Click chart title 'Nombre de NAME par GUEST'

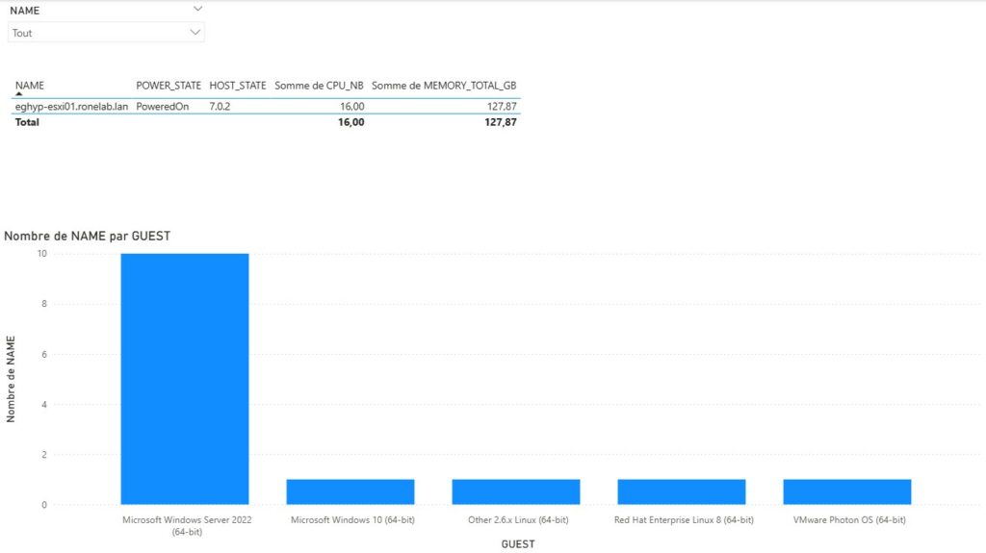point(88,236)
